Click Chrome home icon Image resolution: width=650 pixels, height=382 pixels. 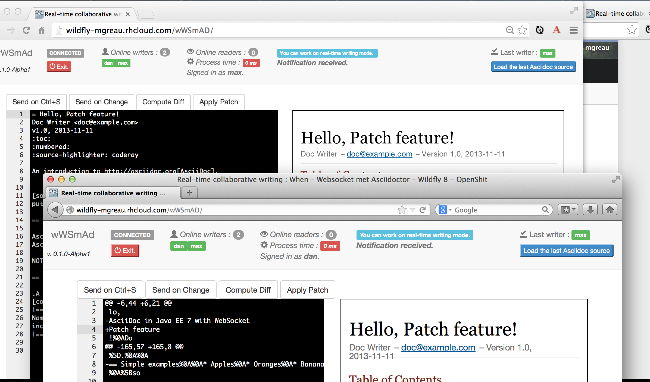42,30
